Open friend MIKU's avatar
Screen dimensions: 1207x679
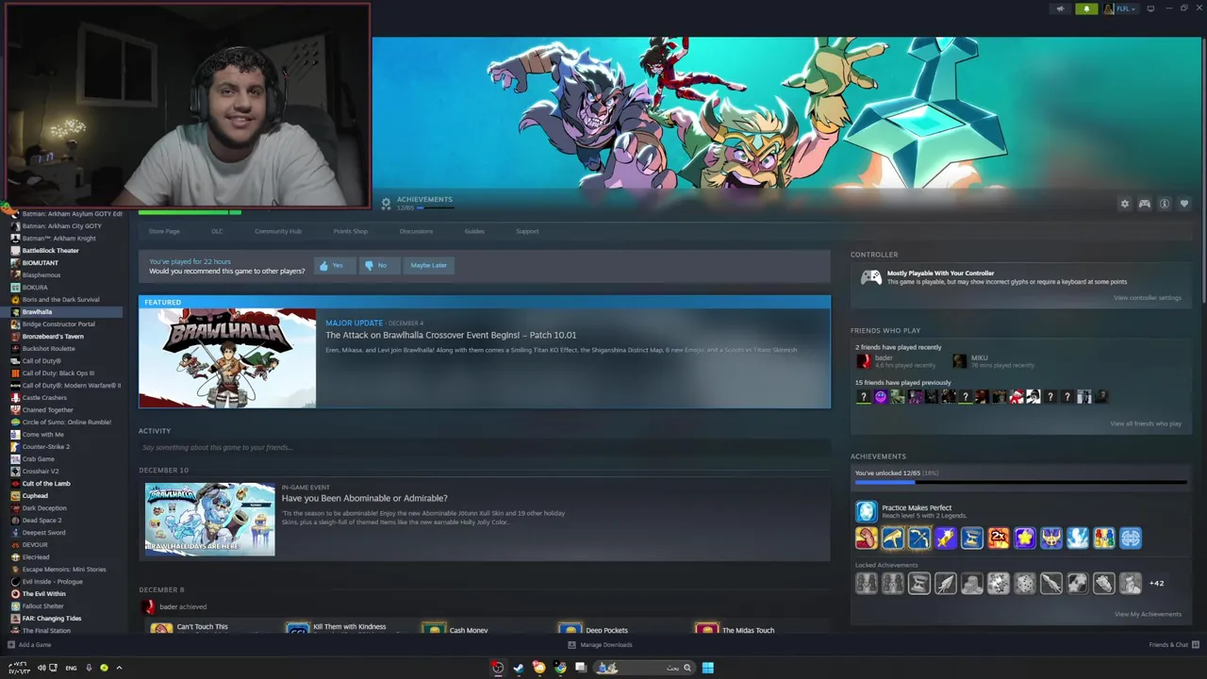coord(959,361)
